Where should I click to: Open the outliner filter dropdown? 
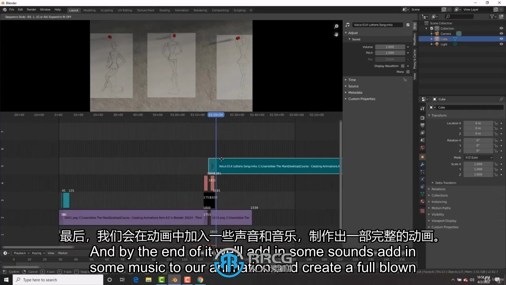point(493,17)
